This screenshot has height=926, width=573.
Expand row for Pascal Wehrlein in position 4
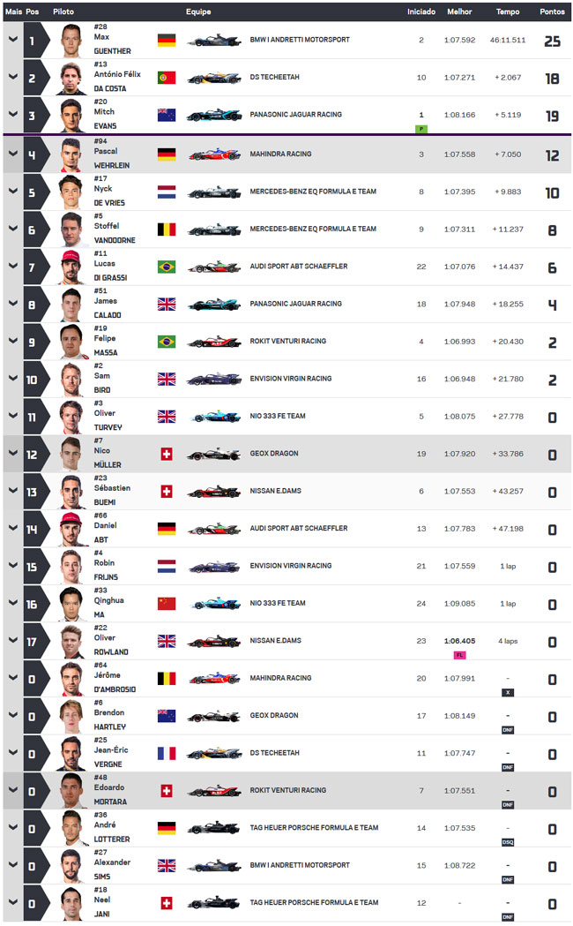pos(13,154)
